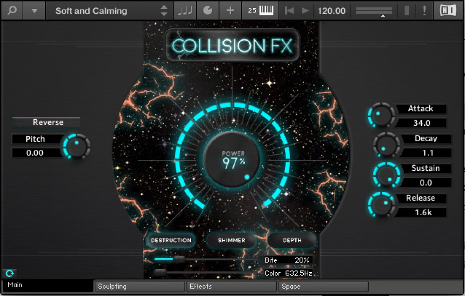Click the musical notes voices icon
The width and height of the screenshot is (465, 296).
(x=185, y=10)
